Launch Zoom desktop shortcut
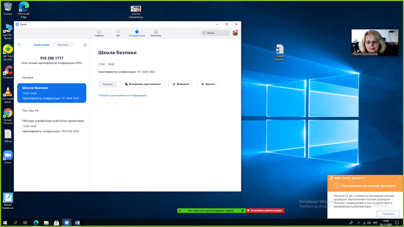The width and height of the screenshot is (404, 227). click(x=8, y=157)
